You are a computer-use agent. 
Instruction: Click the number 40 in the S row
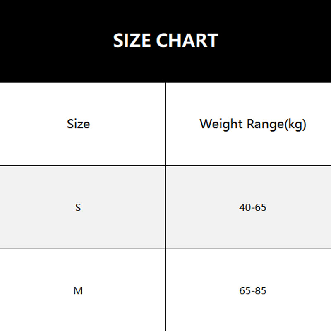point(245,207)
